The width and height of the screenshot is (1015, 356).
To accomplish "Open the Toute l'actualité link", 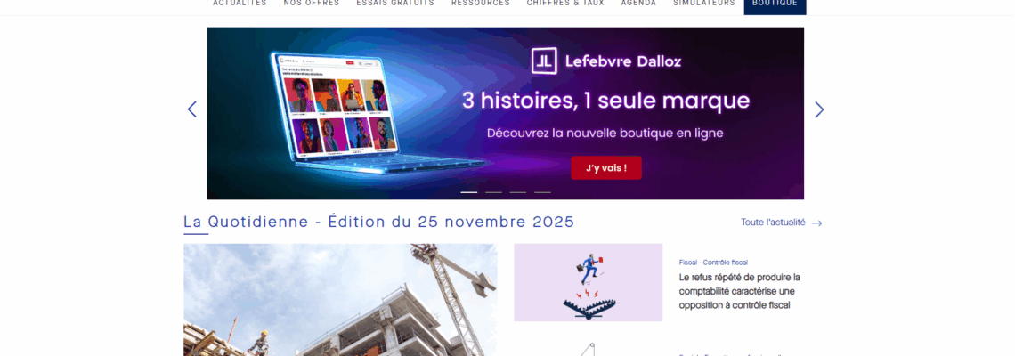I will click(x=773, y=222).
